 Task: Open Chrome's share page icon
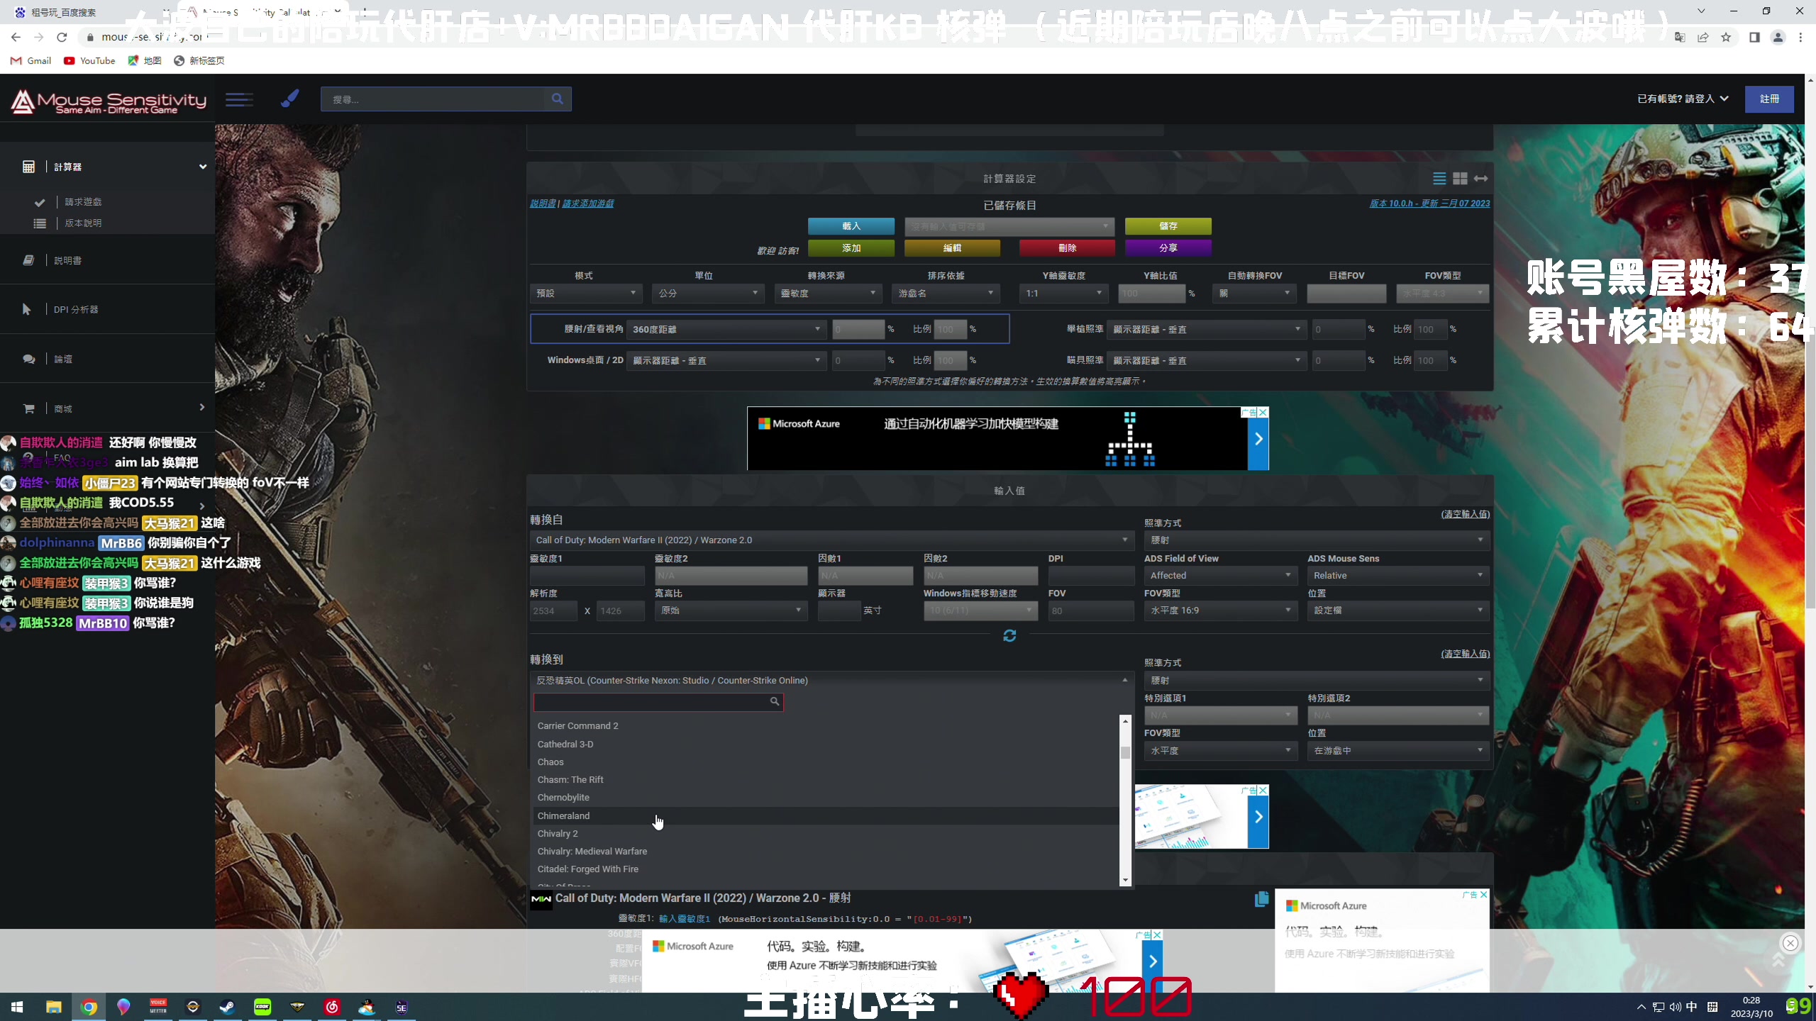1702,38
